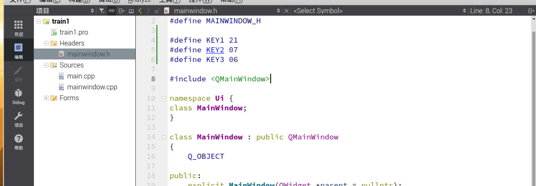
Task: Switch to Debug mode
Action: click(18, 96)
